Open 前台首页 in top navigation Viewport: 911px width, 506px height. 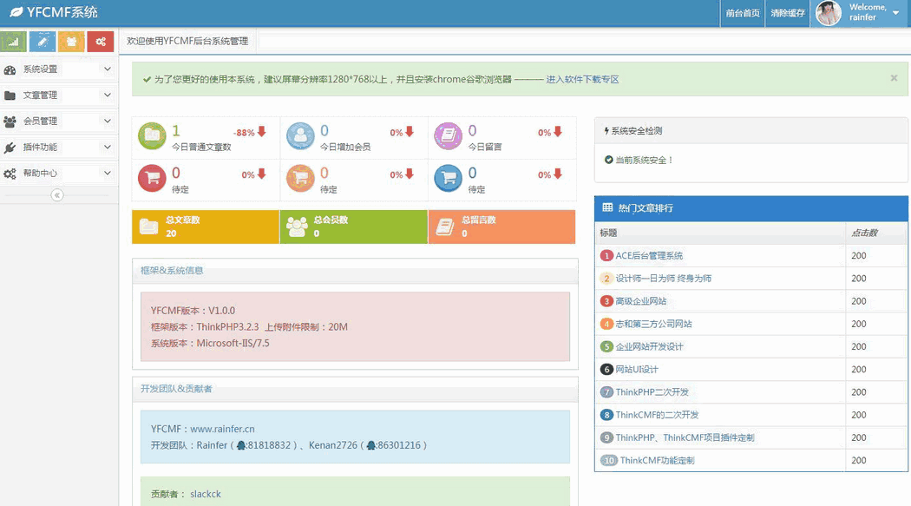[x=743, y=13]
